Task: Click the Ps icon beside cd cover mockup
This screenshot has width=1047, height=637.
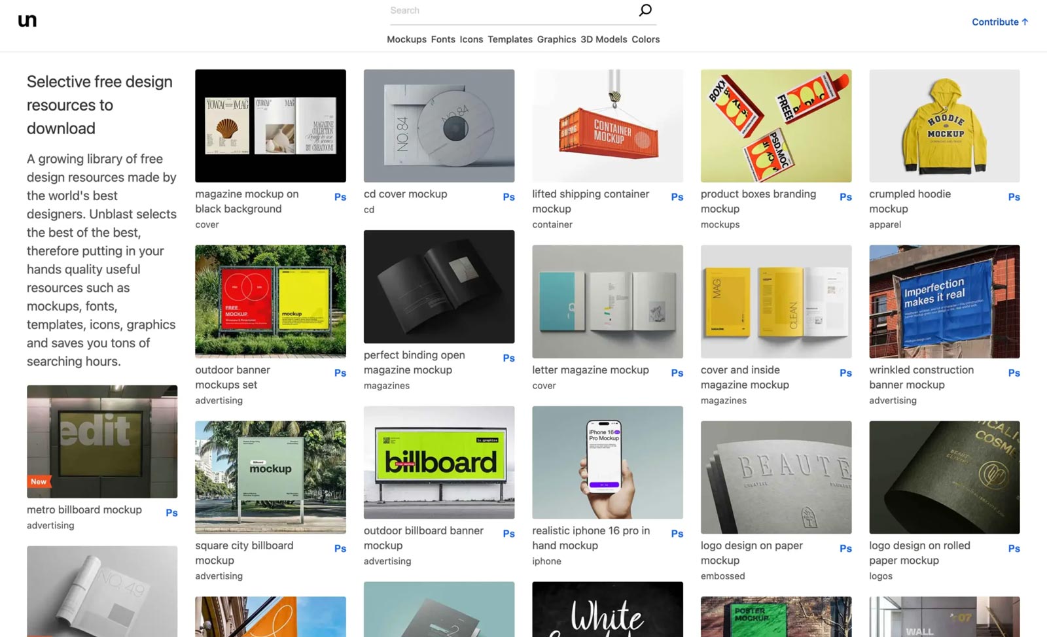Action: point(508,197)
